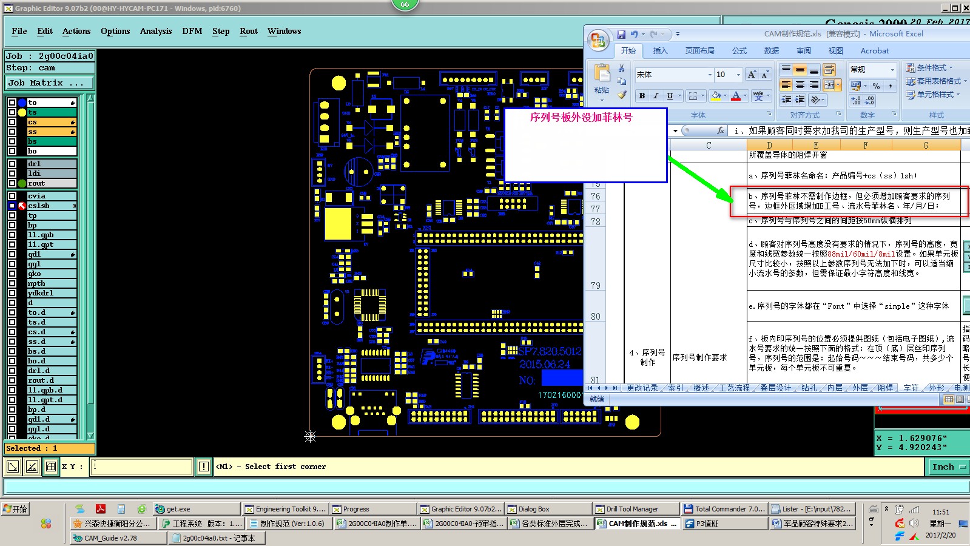This screenshot has height=546, width=970.
Task: Toggle the 'cs' layer checkbox
Action: click(12, 122)
